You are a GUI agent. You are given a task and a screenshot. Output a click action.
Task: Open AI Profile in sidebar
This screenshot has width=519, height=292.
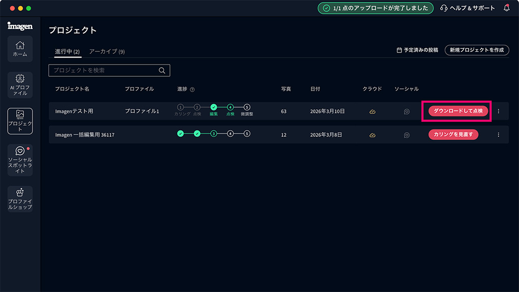tap(20, 84)
